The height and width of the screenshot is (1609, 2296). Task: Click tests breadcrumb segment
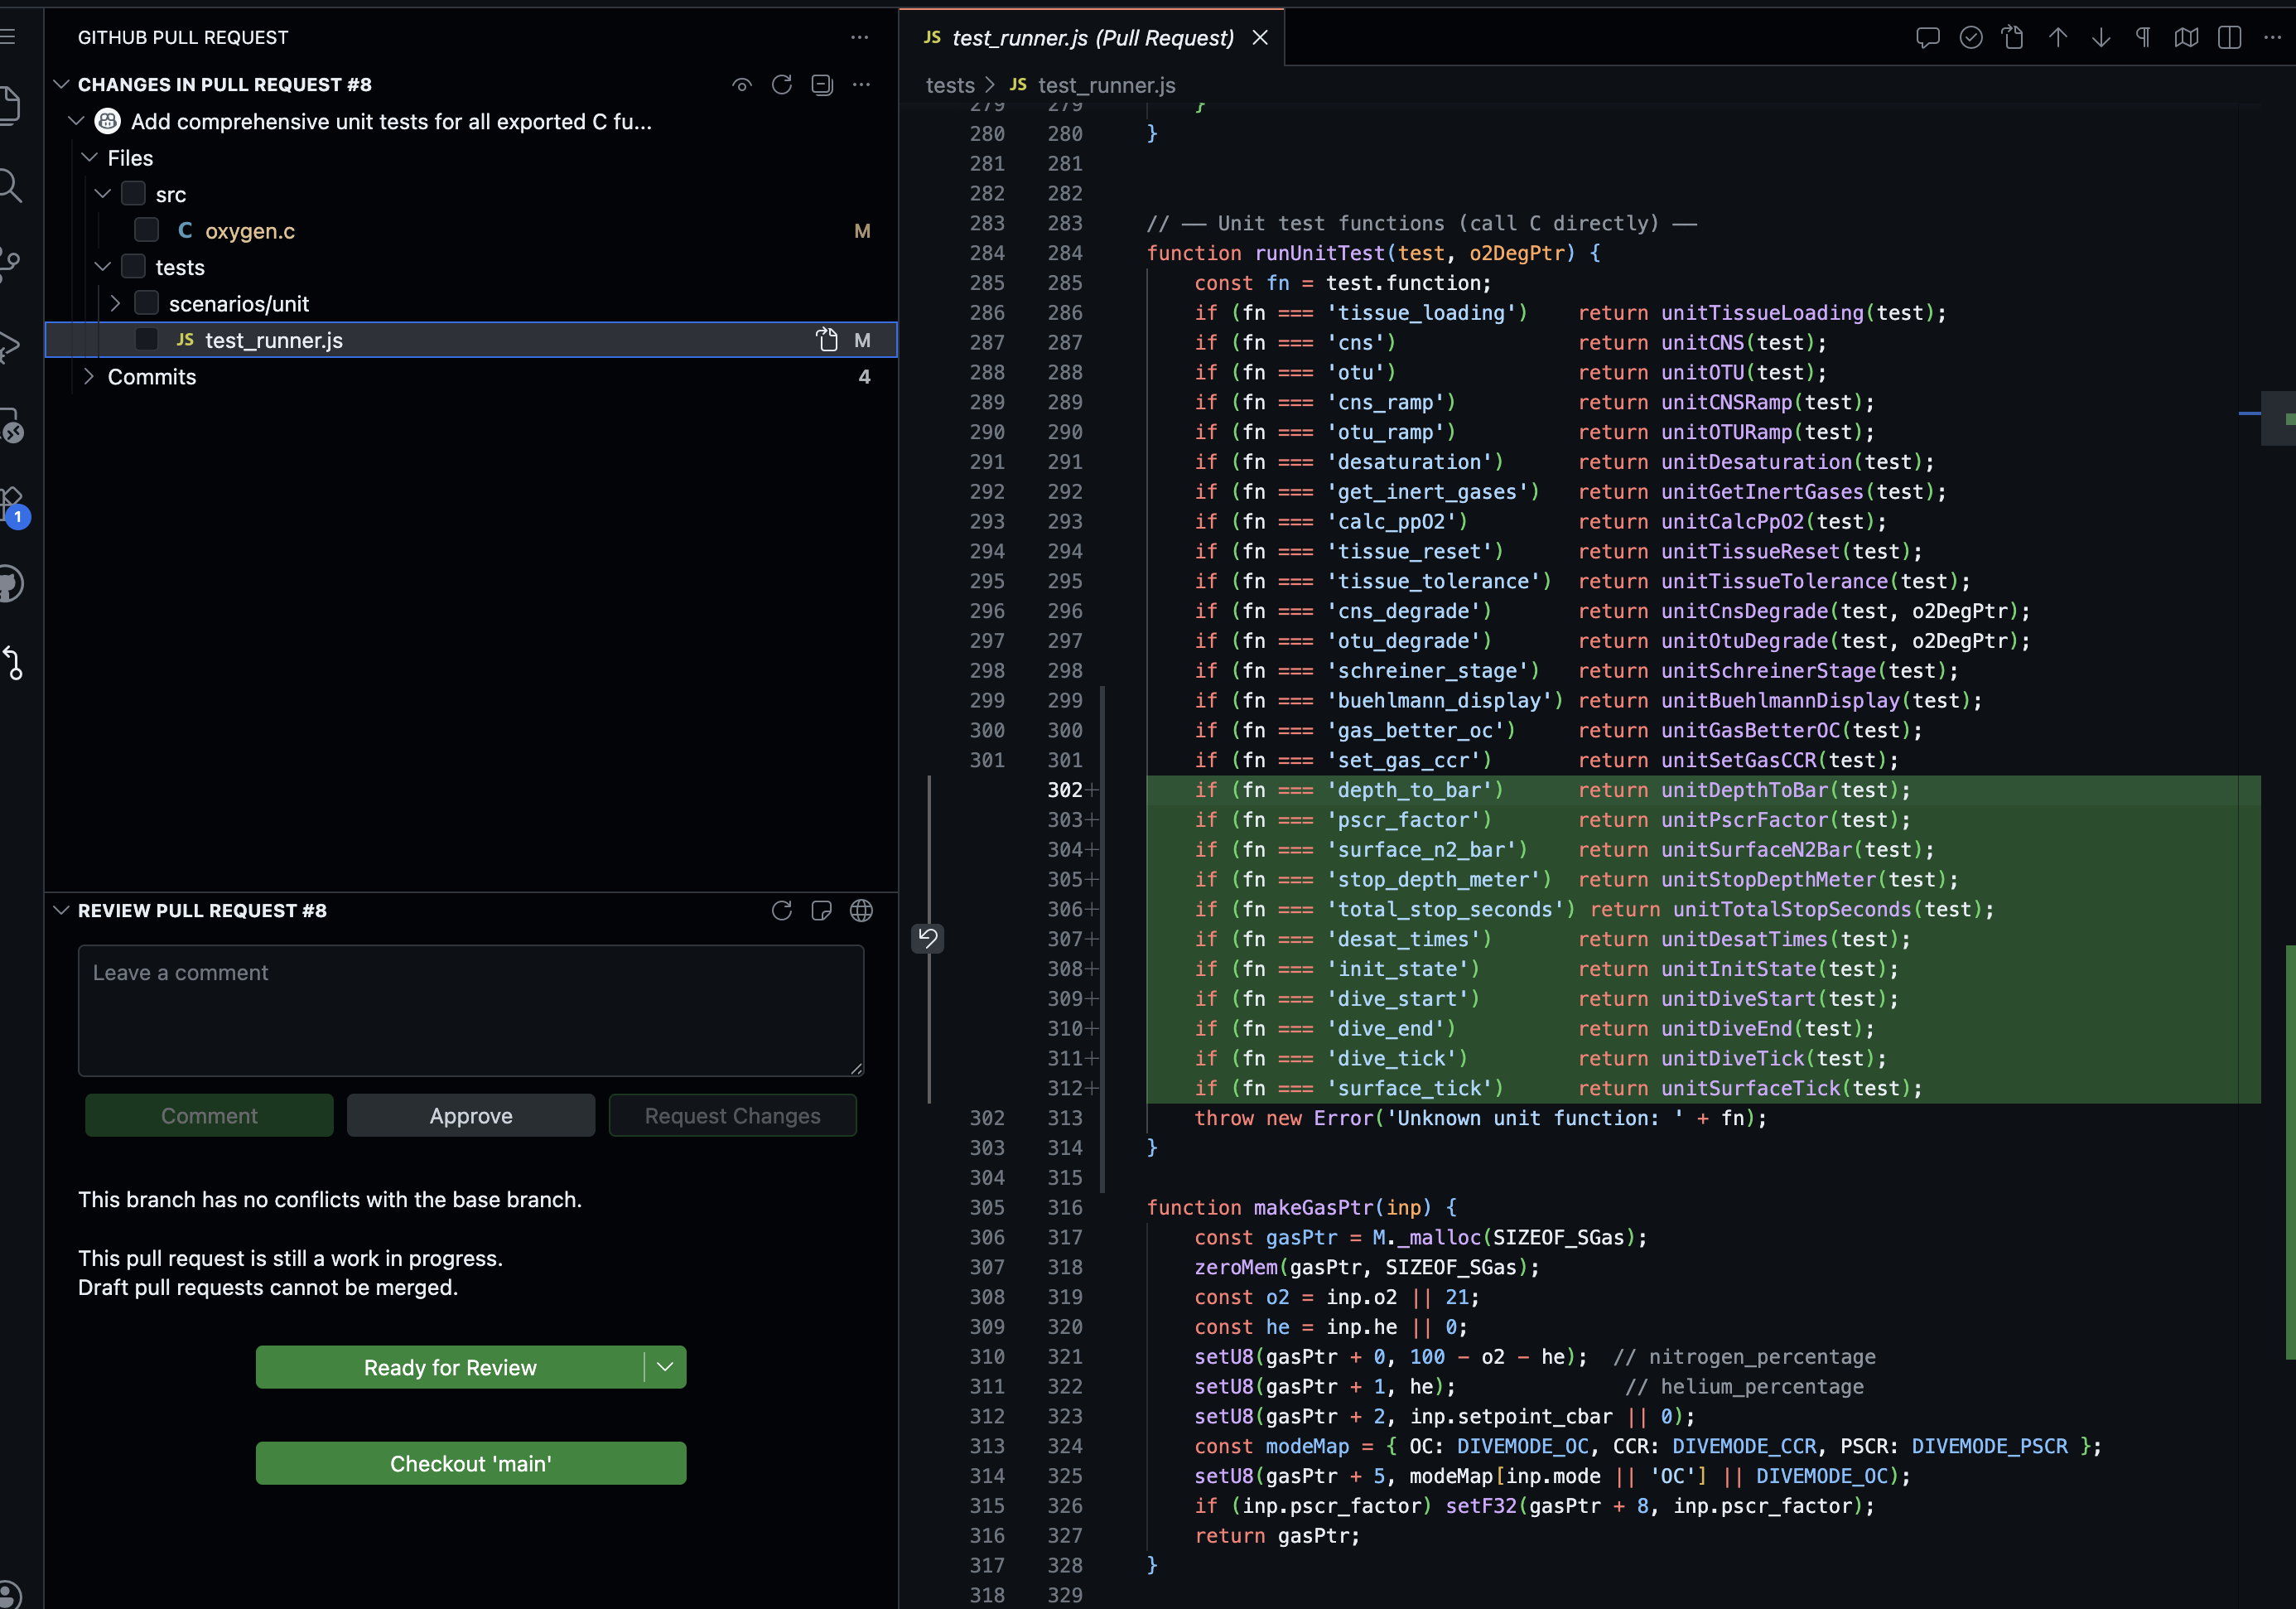[x=950, y=86]
